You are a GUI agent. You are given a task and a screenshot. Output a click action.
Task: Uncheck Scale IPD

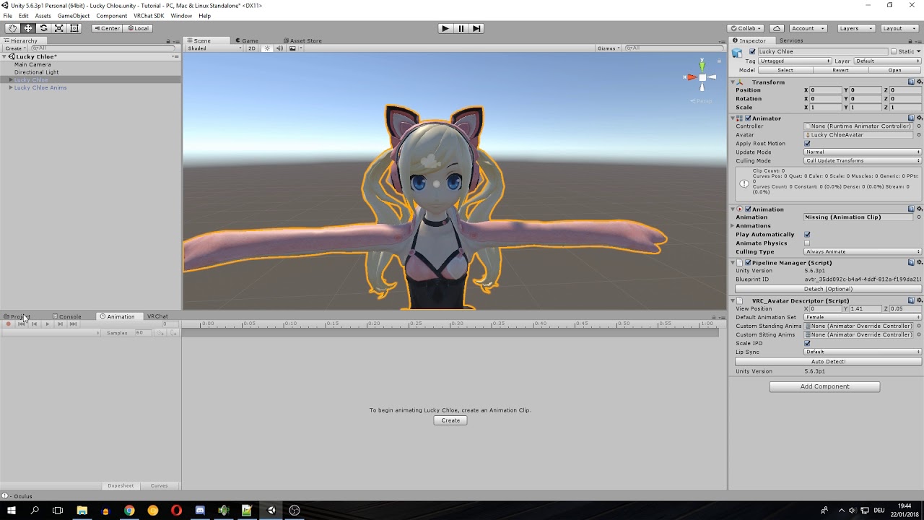[x=807, y=343]
